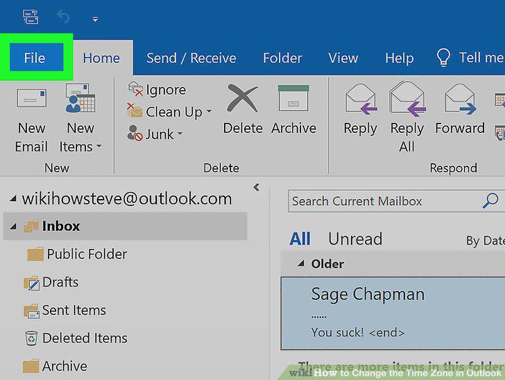
Task: Click the New Email icon
Action: [x=31, y=98]
